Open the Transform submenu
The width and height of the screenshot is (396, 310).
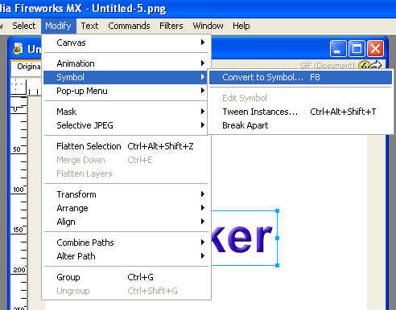point(126,194)
